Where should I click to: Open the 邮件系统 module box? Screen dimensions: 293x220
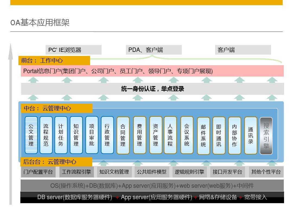[203, 136]
